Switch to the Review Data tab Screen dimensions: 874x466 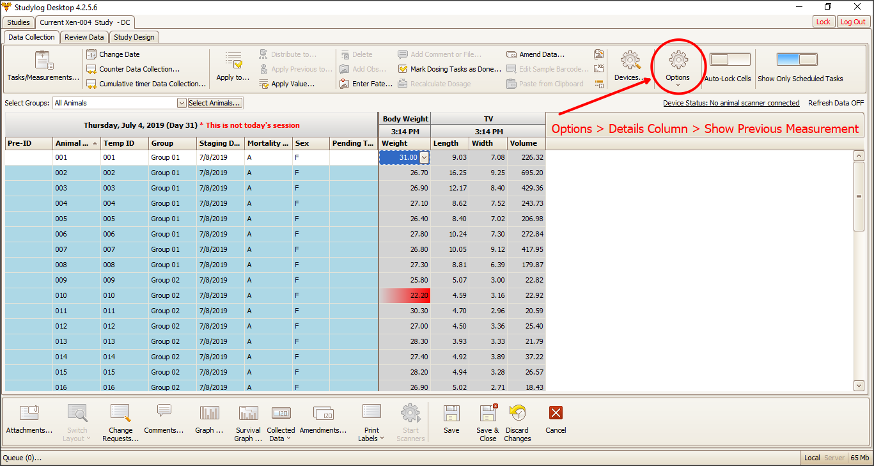click(84, 37)
